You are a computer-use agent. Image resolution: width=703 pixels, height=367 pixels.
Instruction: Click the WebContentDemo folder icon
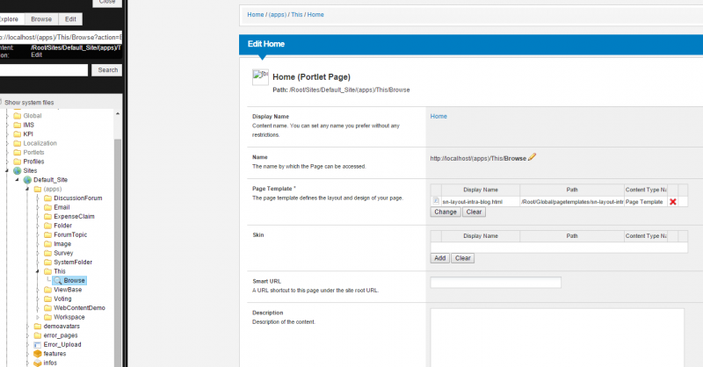tap(48, 308)
